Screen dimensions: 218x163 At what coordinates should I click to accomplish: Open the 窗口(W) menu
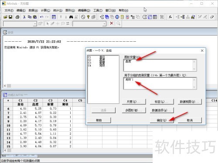(110, 10)
